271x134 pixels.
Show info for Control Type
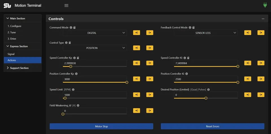pos(66,43)
